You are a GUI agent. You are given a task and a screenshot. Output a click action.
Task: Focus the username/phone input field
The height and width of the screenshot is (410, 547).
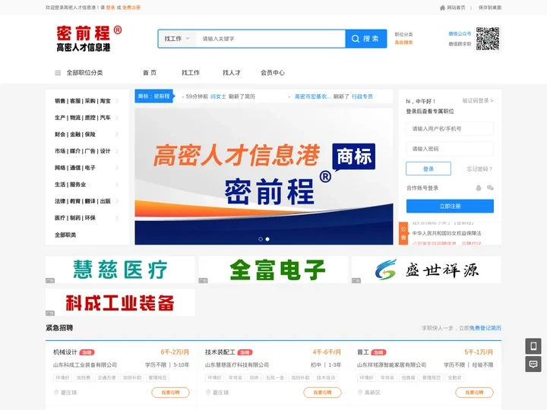[450, 128]
